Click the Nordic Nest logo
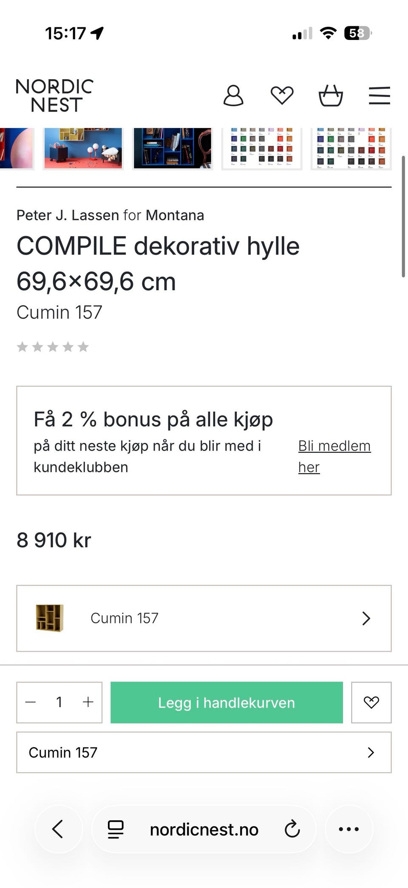This screenshot has width=408, height=888. pos(54,96)
